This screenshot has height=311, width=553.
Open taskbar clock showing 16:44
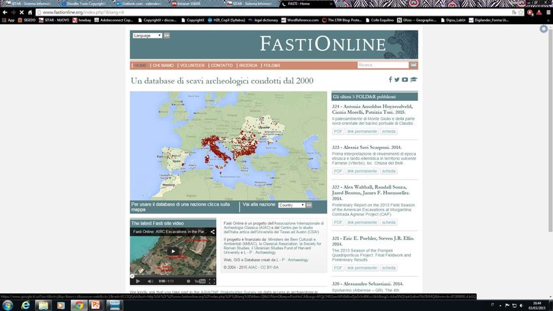pos(537,305)
